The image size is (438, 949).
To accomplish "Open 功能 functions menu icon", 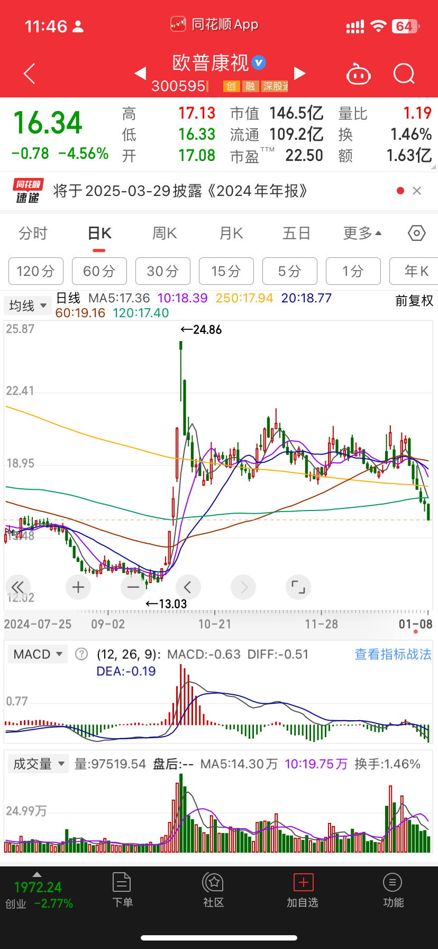I will pyautogui.click(x=393, y=890).
